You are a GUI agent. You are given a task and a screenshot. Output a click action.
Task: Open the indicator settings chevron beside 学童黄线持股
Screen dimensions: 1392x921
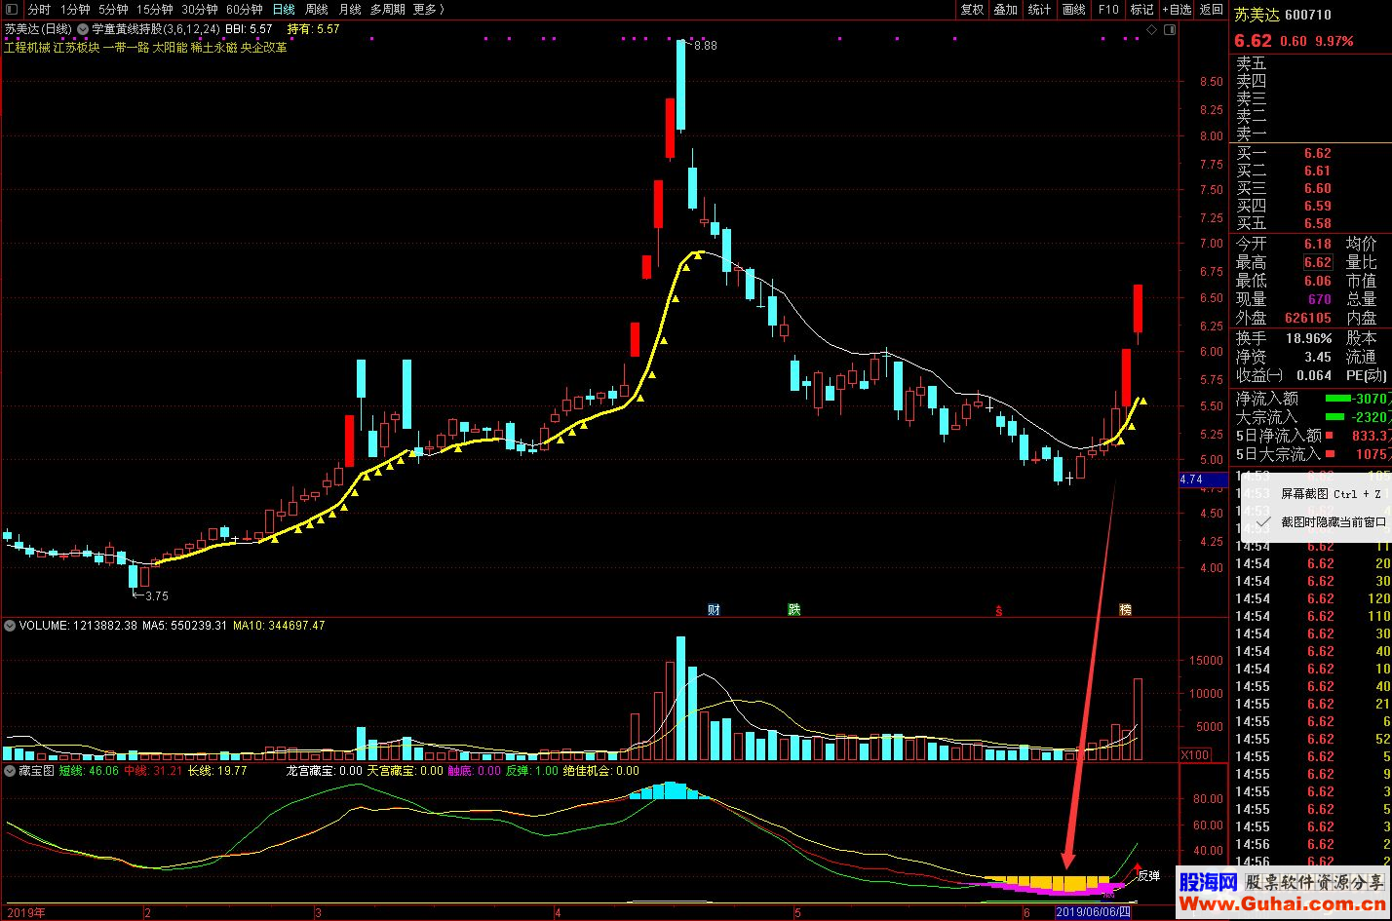(82, 29)
